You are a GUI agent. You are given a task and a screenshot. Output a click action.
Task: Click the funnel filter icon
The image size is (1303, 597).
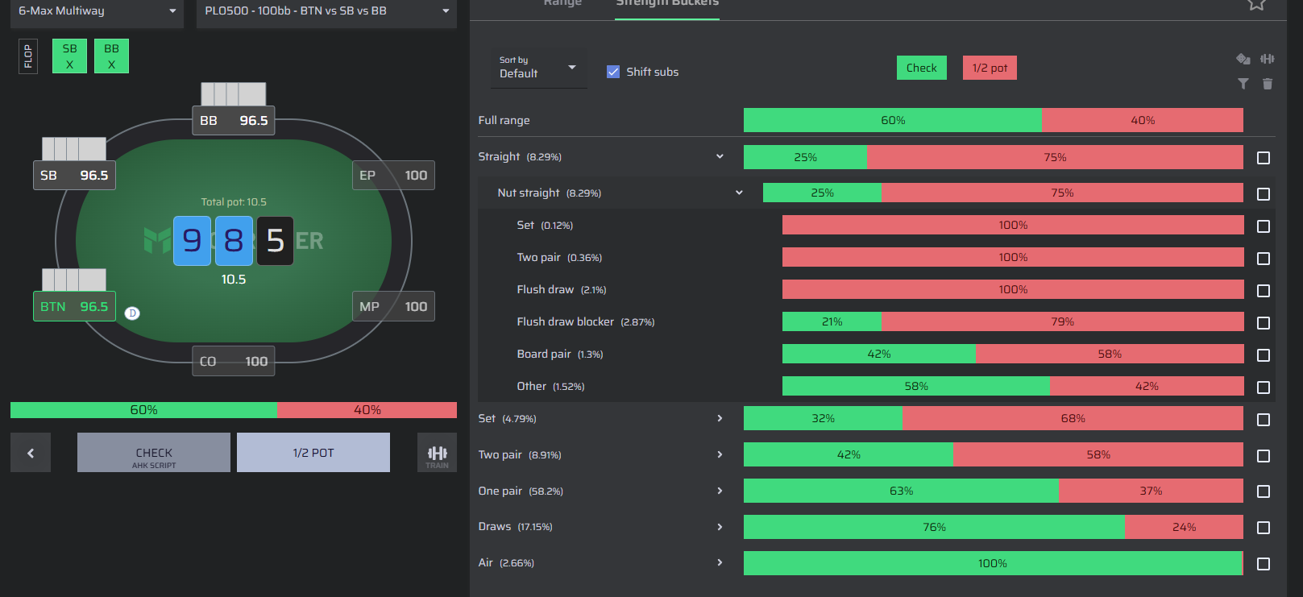(1243, 84)
